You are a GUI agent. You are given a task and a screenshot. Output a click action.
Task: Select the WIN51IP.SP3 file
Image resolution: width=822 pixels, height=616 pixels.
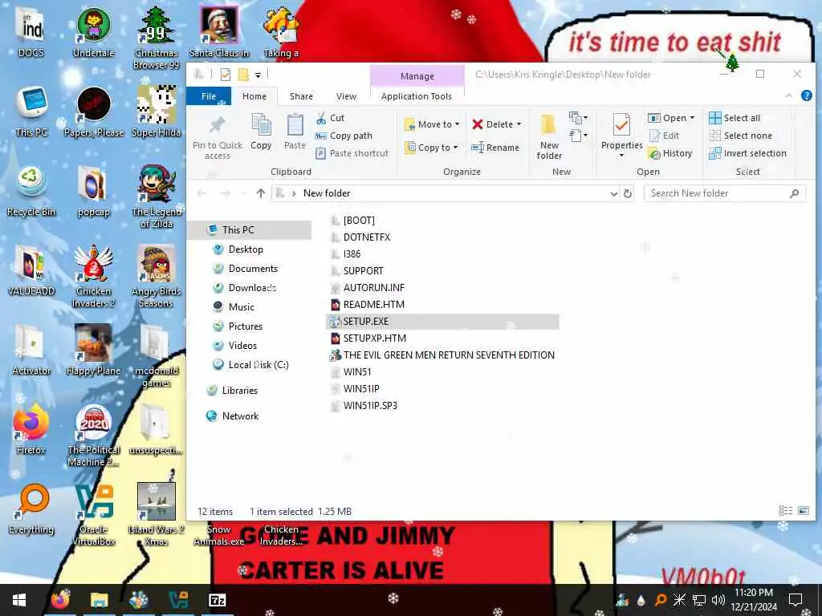pos(370,405)
